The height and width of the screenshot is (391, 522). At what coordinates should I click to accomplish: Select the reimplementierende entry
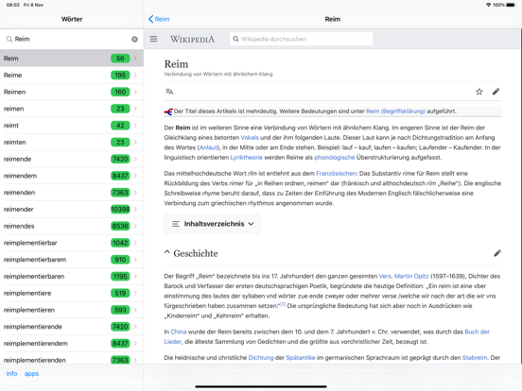pos(72,327)
